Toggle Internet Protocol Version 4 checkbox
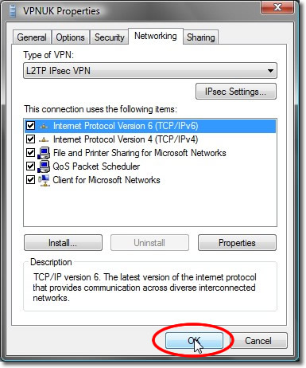The image size is (306, 368). pos(30,139)
